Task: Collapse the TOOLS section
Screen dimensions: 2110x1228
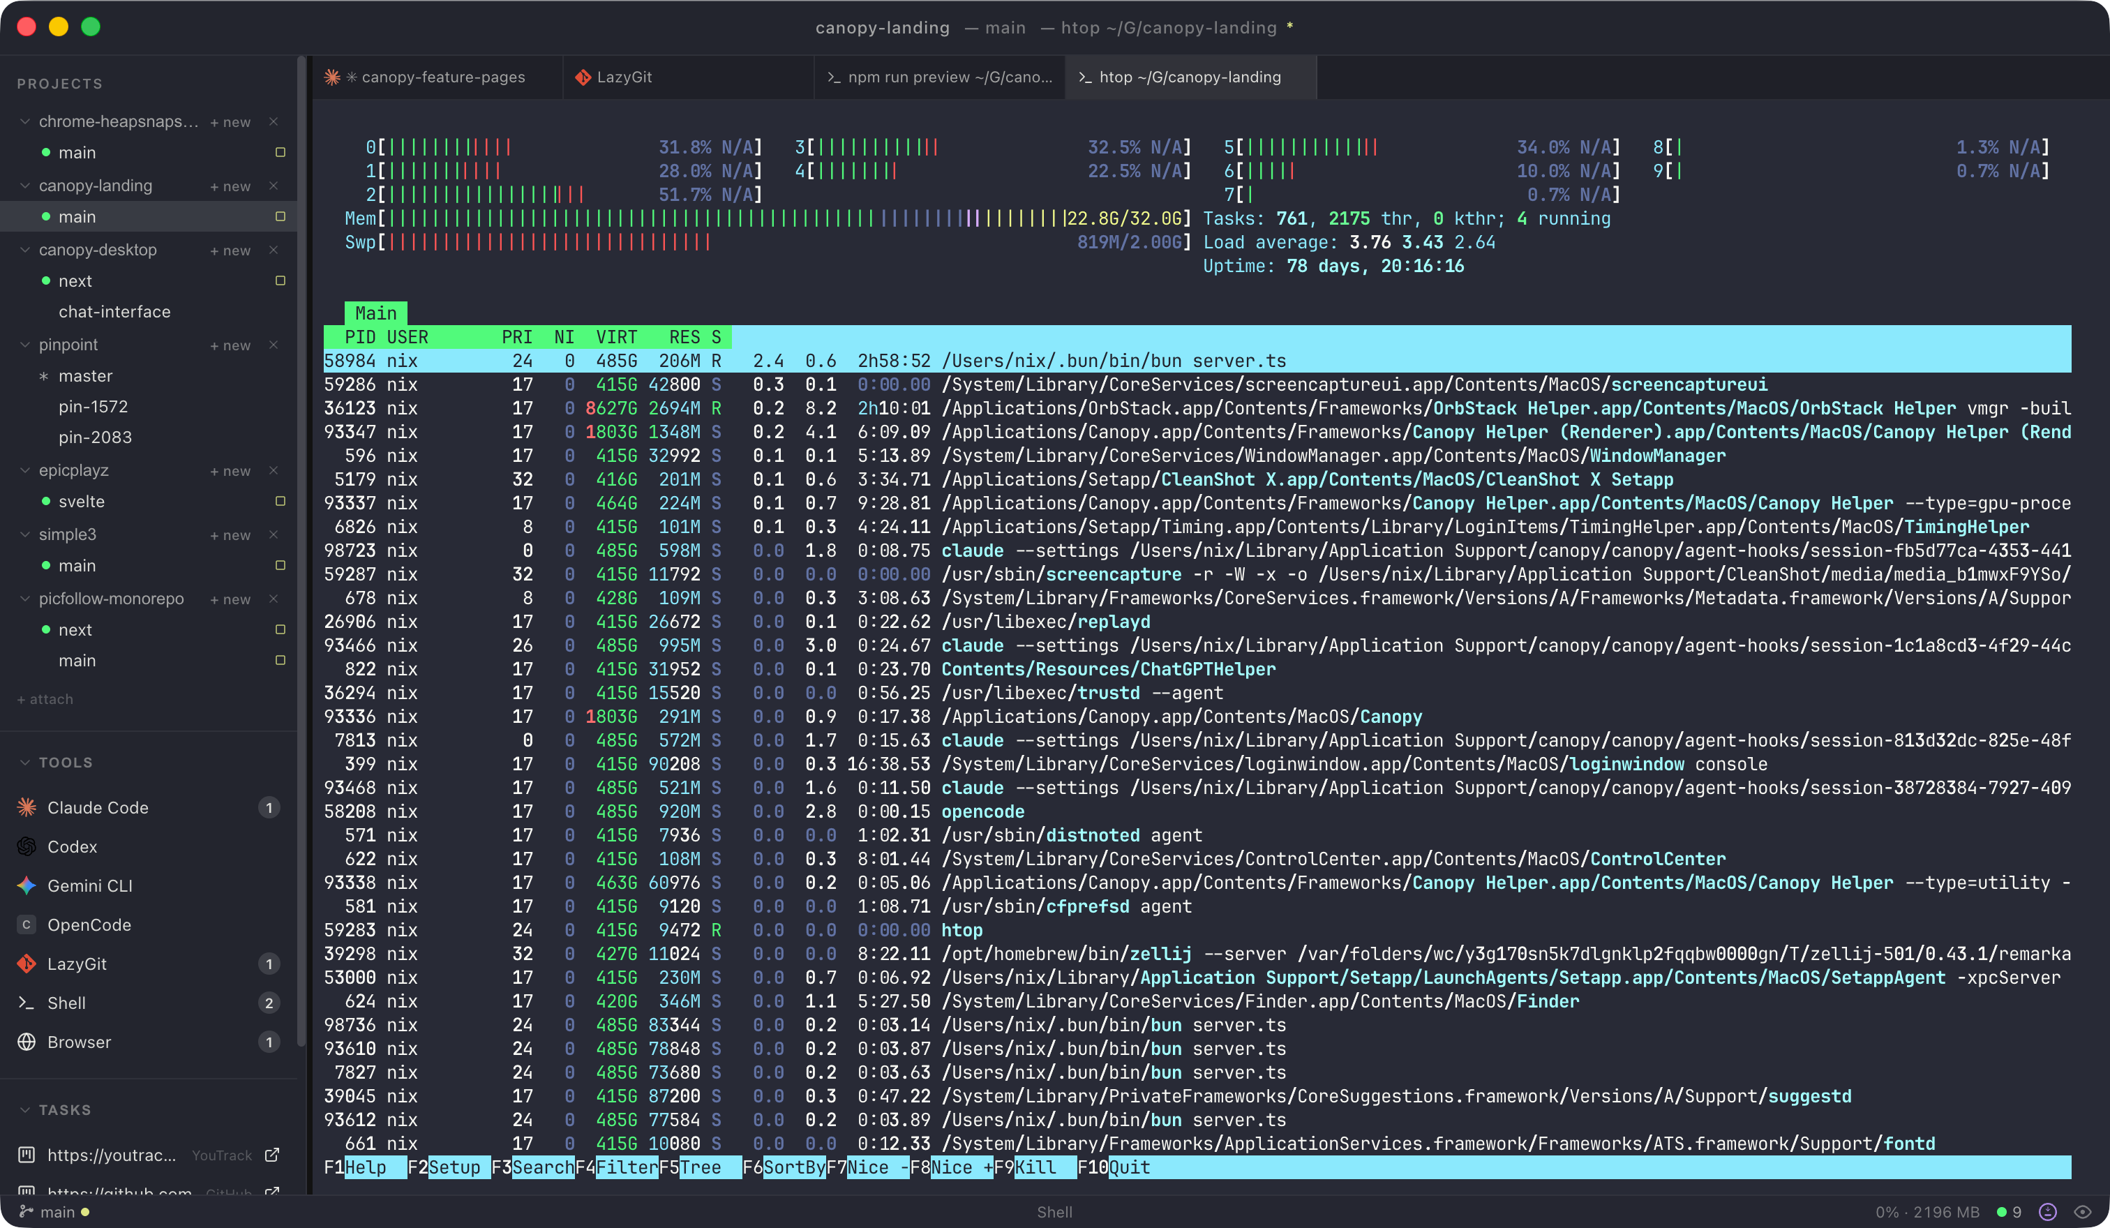Action: coord(25,763)
